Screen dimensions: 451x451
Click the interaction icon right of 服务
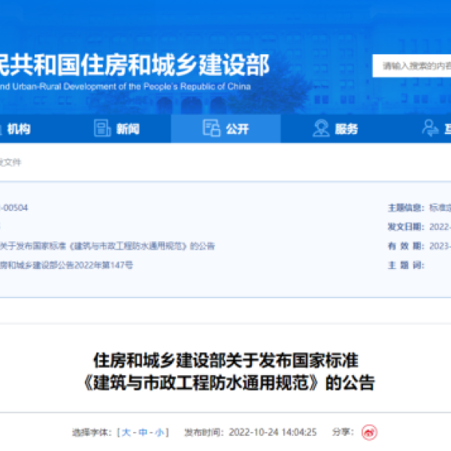coord(430,128)
